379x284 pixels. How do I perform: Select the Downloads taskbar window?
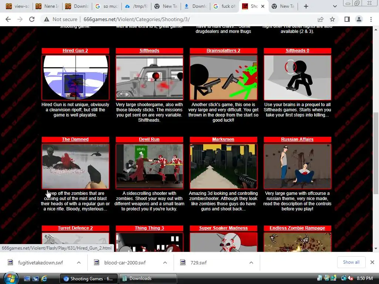pos(148,279)
